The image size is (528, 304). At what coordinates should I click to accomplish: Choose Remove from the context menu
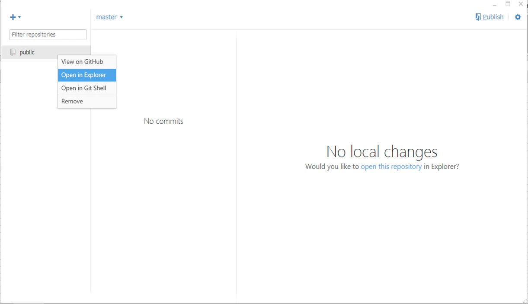(87, 101)
